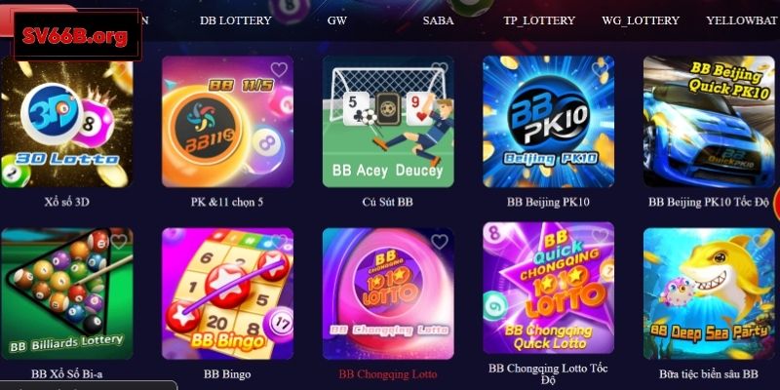The image size is (780, 390).
Task: Launch BB Deep Sea Party shark game
Action: coord(710,293)
